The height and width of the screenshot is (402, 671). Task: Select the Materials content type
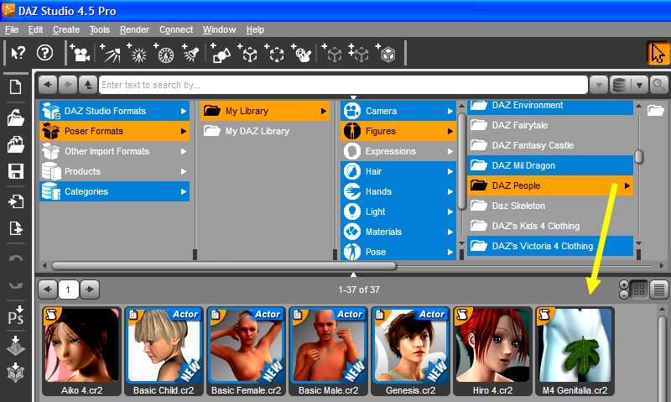(398, 232)
